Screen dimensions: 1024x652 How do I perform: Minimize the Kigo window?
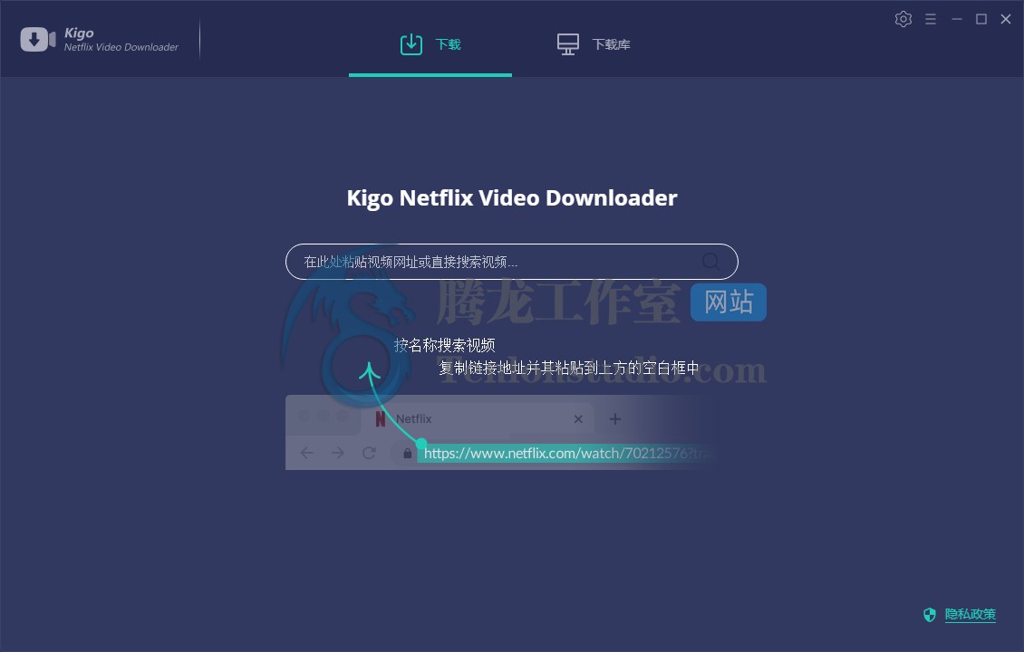click(x=957, y=19)
